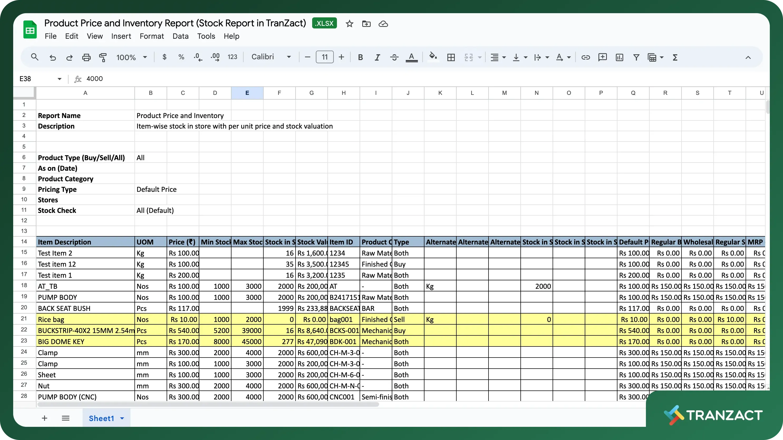Decrease font size with minus
The height and width of the screenshot is (440, 783).
coord(307,57)
